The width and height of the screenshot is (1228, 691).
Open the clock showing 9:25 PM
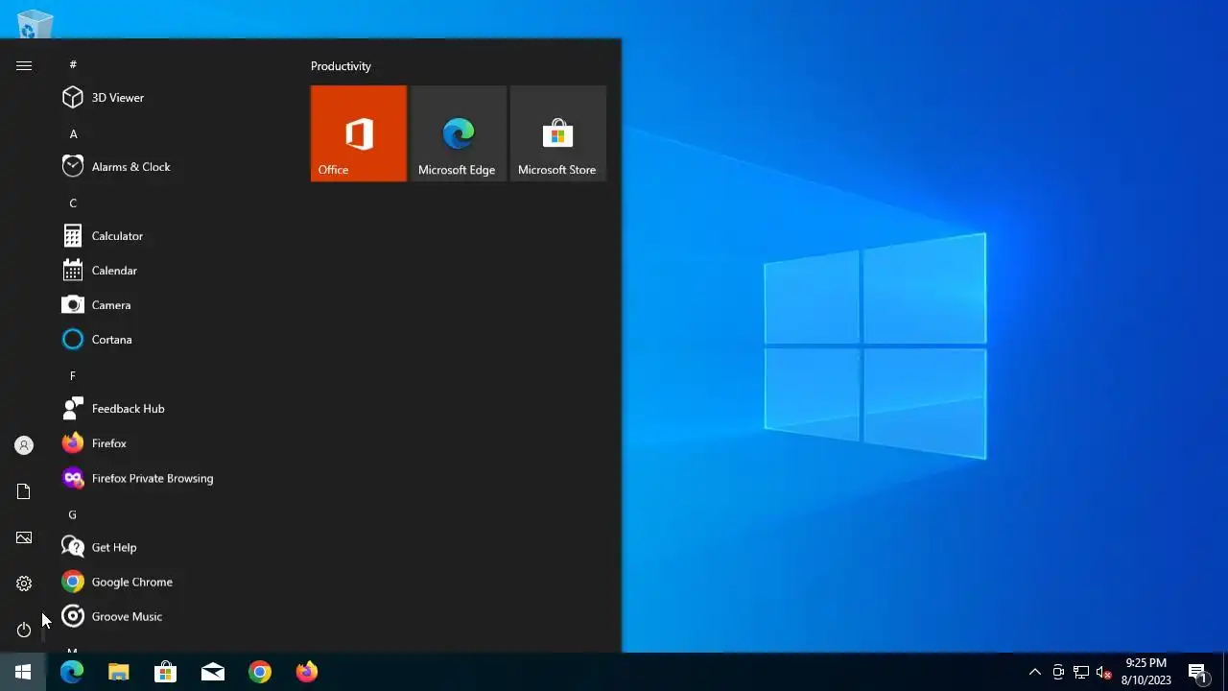tap(1146, 672)
